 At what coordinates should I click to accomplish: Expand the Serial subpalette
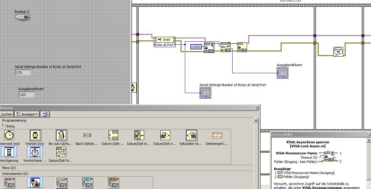click(113, 183)
